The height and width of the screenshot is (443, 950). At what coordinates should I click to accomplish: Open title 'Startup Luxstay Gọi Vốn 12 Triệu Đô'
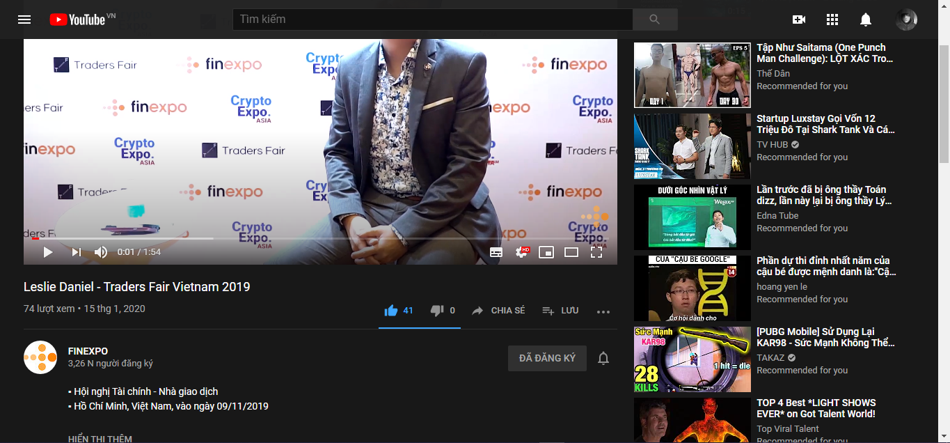tap(826, 124)
